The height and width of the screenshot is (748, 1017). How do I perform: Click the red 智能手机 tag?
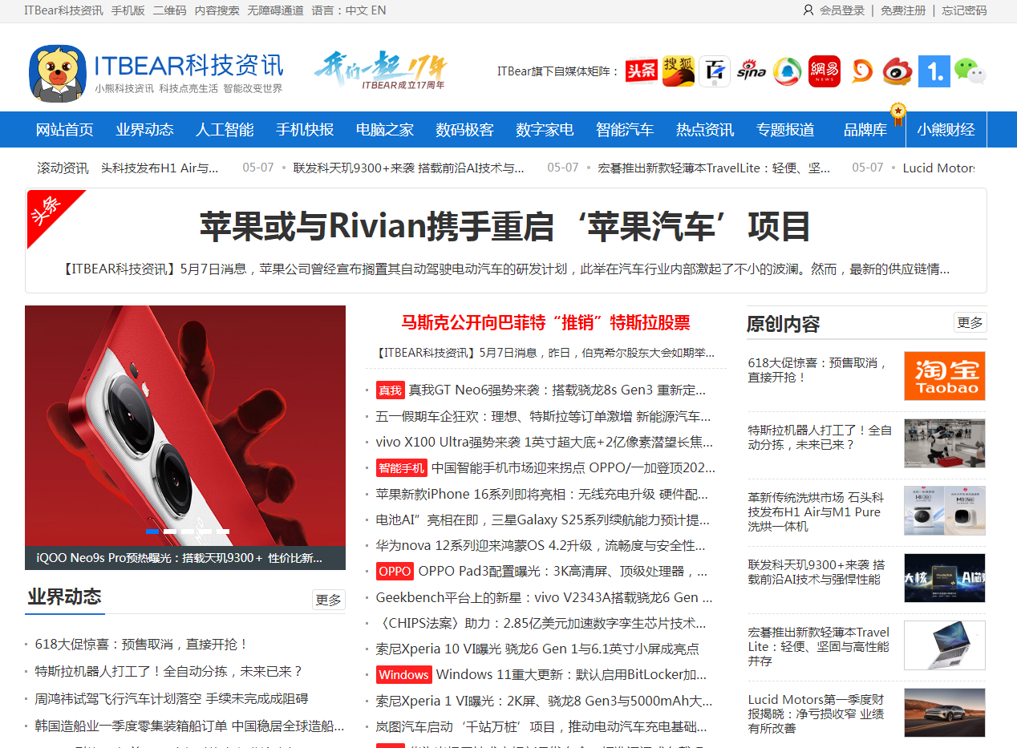pyautogui.click(x=402, y=468)
